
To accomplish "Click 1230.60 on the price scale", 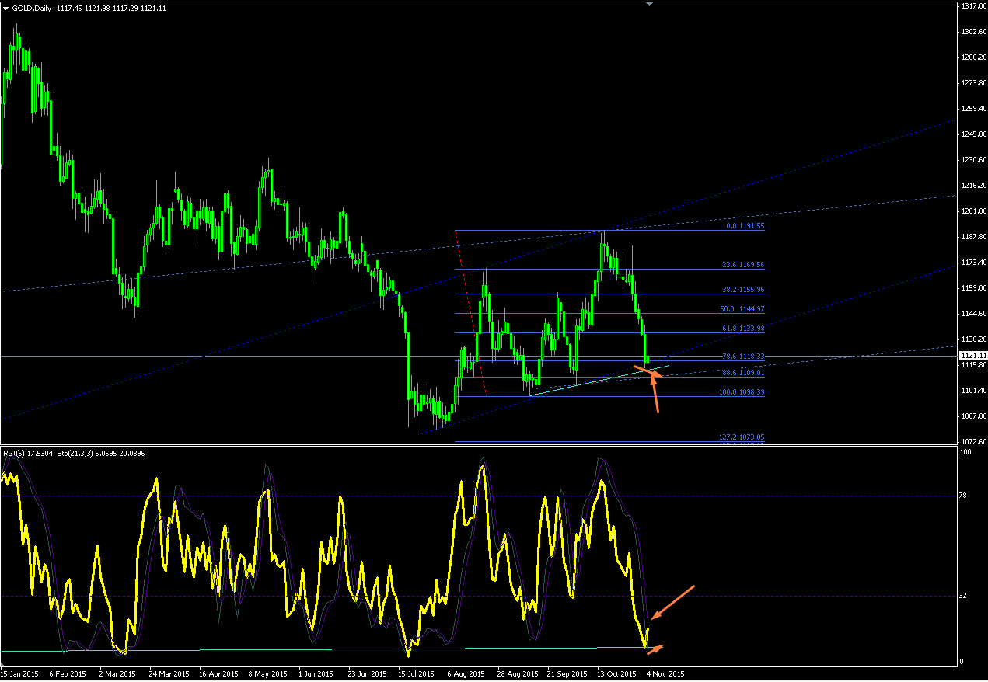I will click(974, 160).
